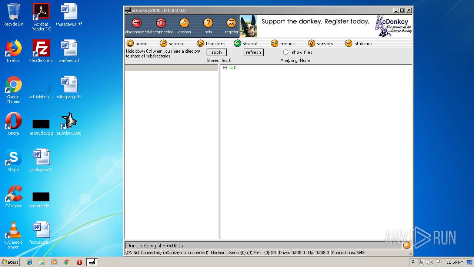Click the first disconnected server icon
The width and height of the screenshot is (474, 267).
coord(137,23)
